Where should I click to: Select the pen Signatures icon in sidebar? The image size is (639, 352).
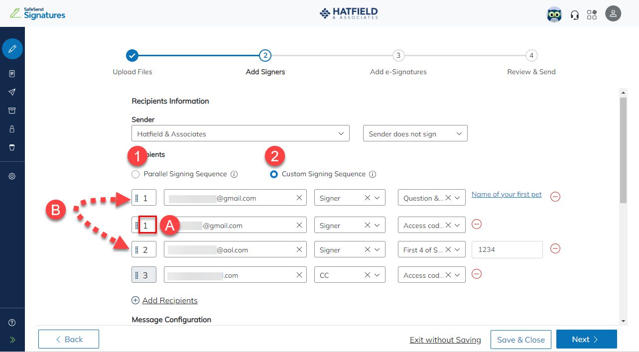(x=12, y=49)
